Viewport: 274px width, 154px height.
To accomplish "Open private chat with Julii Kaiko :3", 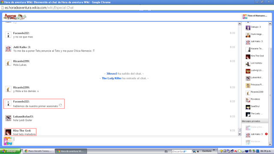I will coord(255,135).
